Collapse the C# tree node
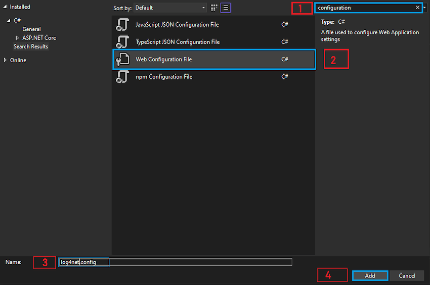Screen dimensions: 430x285 tap(9, 20)
